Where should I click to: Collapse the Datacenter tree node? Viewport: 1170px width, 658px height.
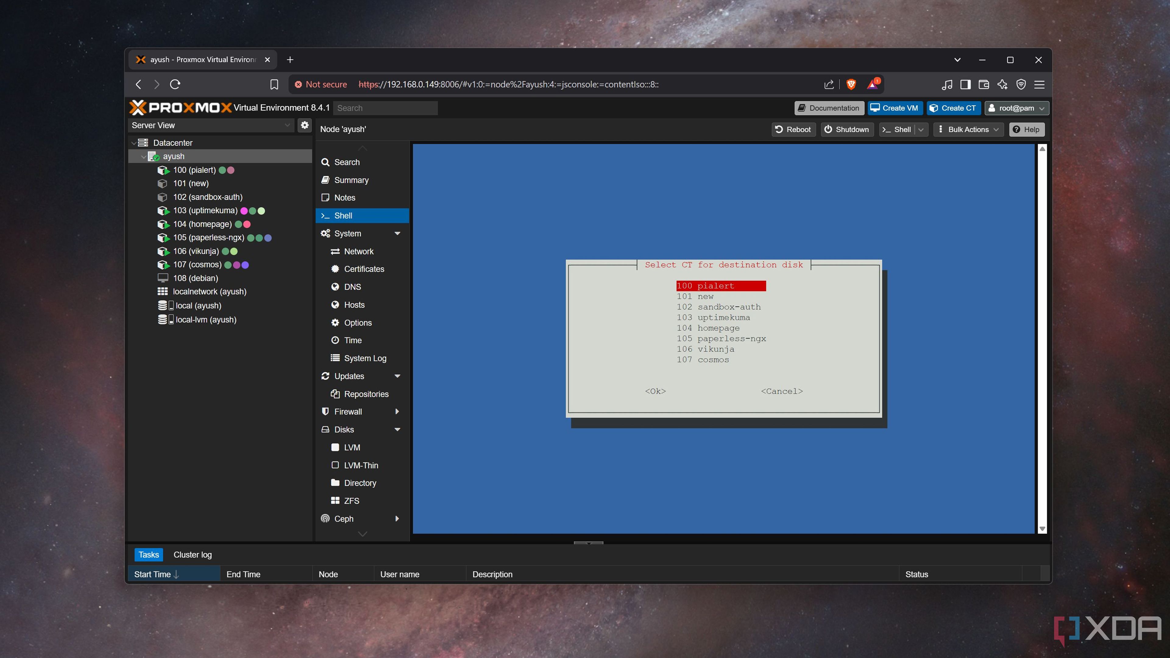pos(133,143)
